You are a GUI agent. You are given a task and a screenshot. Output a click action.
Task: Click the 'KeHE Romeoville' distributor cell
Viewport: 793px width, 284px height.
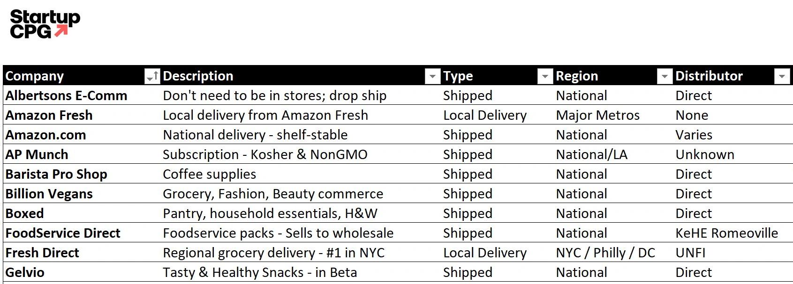tap(726, 233)
